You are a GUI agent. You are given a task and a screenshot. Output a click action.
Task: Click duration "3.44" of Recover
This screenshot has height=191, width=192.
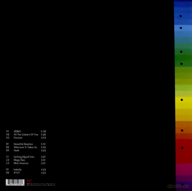[44, 138]
